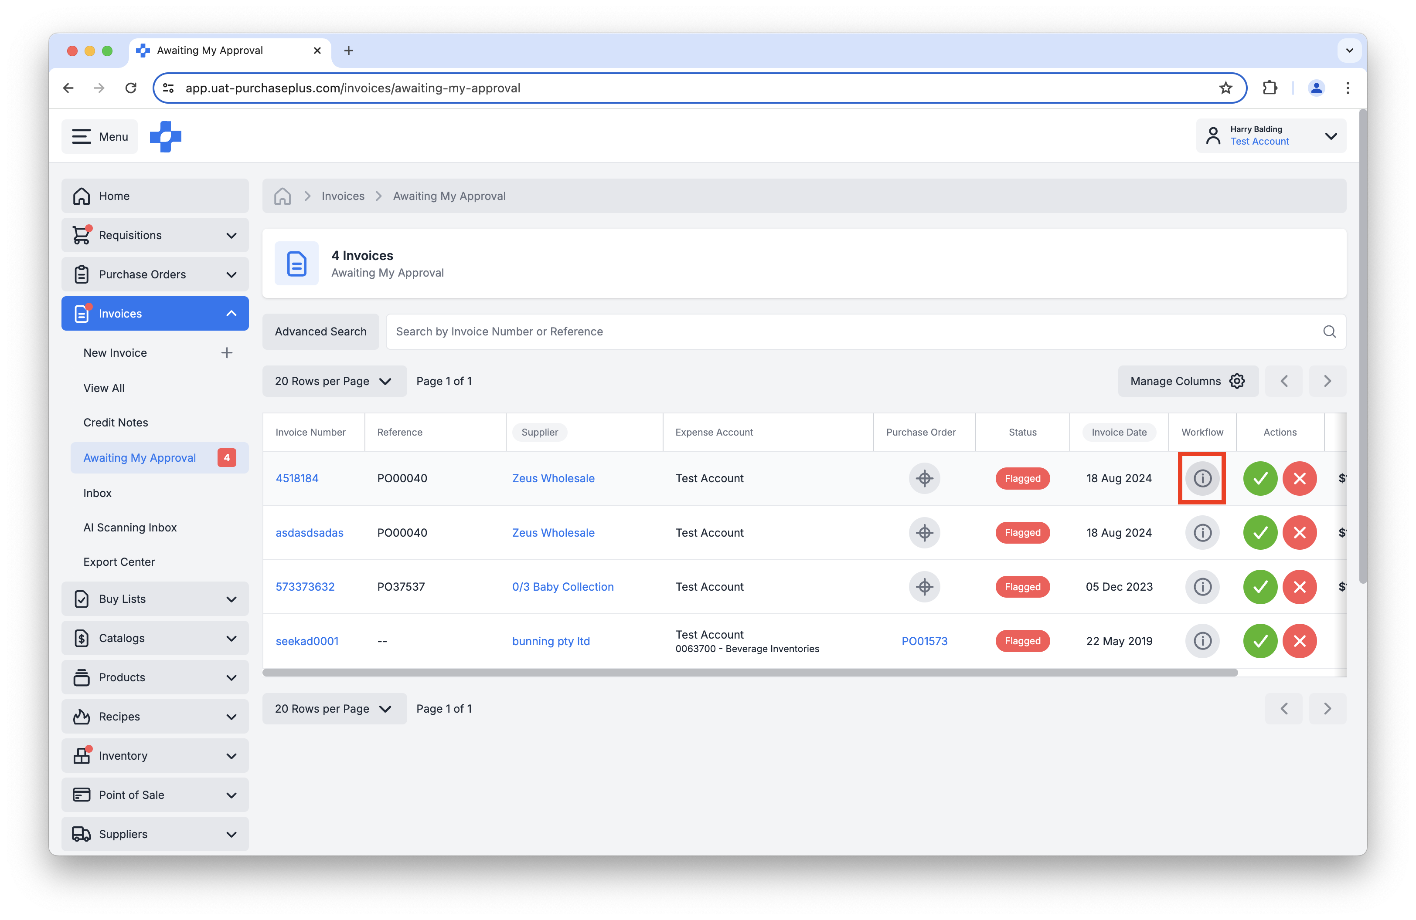
Task: Open browser extensions puzzle icon
Action: [x=1270, y=88]
